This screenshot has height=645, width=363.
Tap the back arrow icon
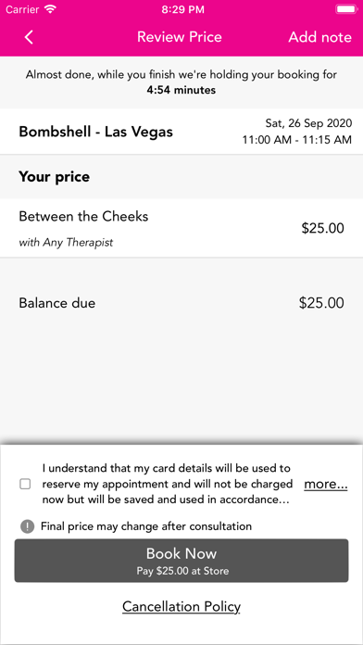[x=29, y=37]
